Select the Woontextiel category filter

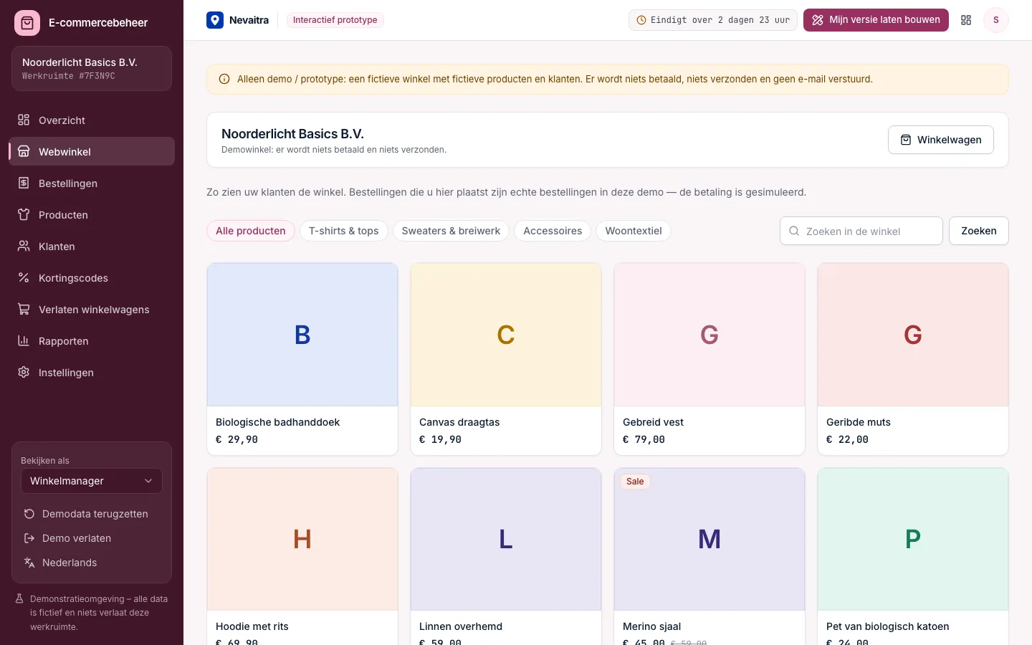tap(634, 231)
